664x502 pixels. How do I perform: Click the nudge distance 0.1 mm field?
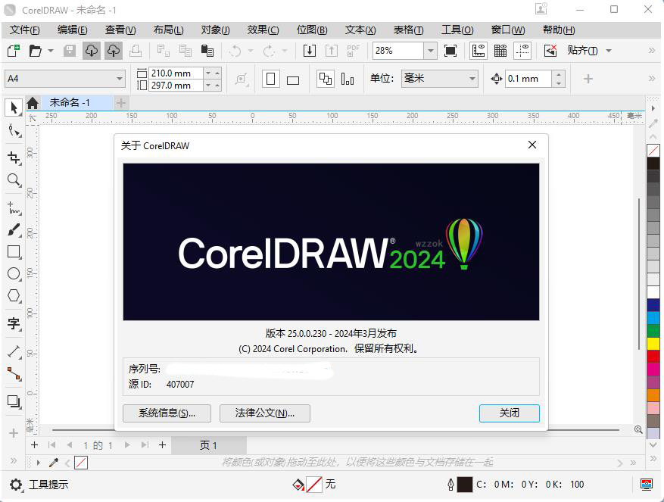point(528,79)
